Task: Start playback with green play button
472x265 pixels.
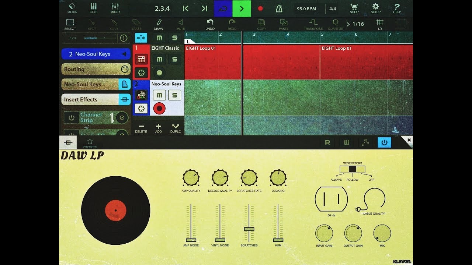Action: (x=242, y=8)
